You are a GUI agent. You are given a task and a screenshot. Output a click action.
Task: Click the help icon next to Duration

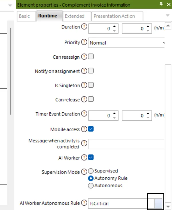coord(84,26)
